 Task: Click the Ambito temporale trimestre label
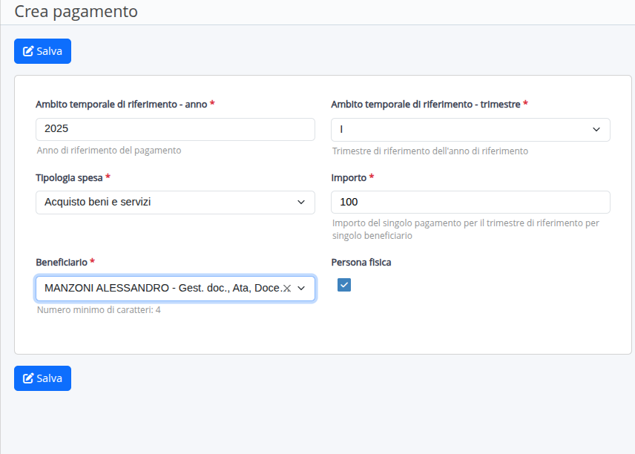[425, 105]
